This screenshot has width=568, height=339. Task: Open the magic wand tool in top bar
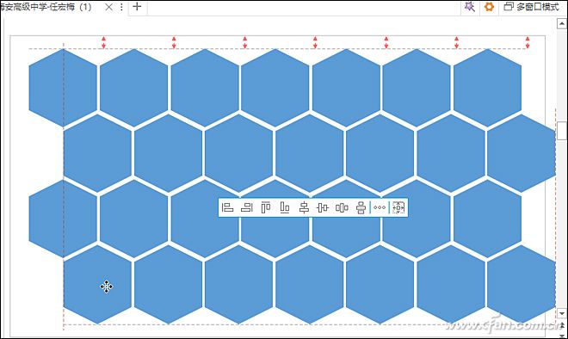point(470,7)
